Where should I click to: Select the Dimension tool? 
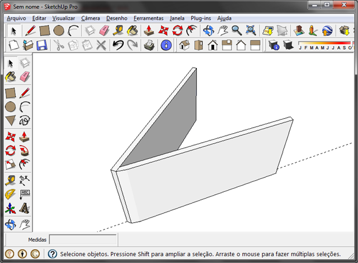pyautogui.click(x=25, y=181)
